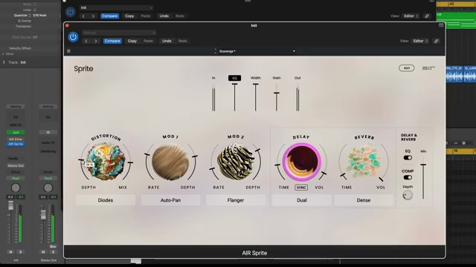Open the Flanger Mod 2 type selector
Screen dimensions: 476x267
[236, 200]
